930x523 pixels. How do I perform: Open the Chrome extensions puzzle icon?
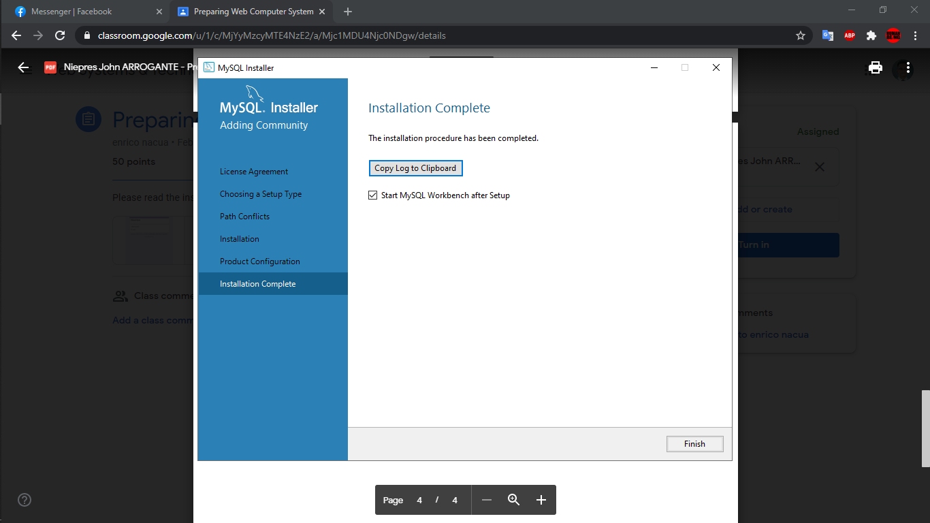(x=871, y=35)
